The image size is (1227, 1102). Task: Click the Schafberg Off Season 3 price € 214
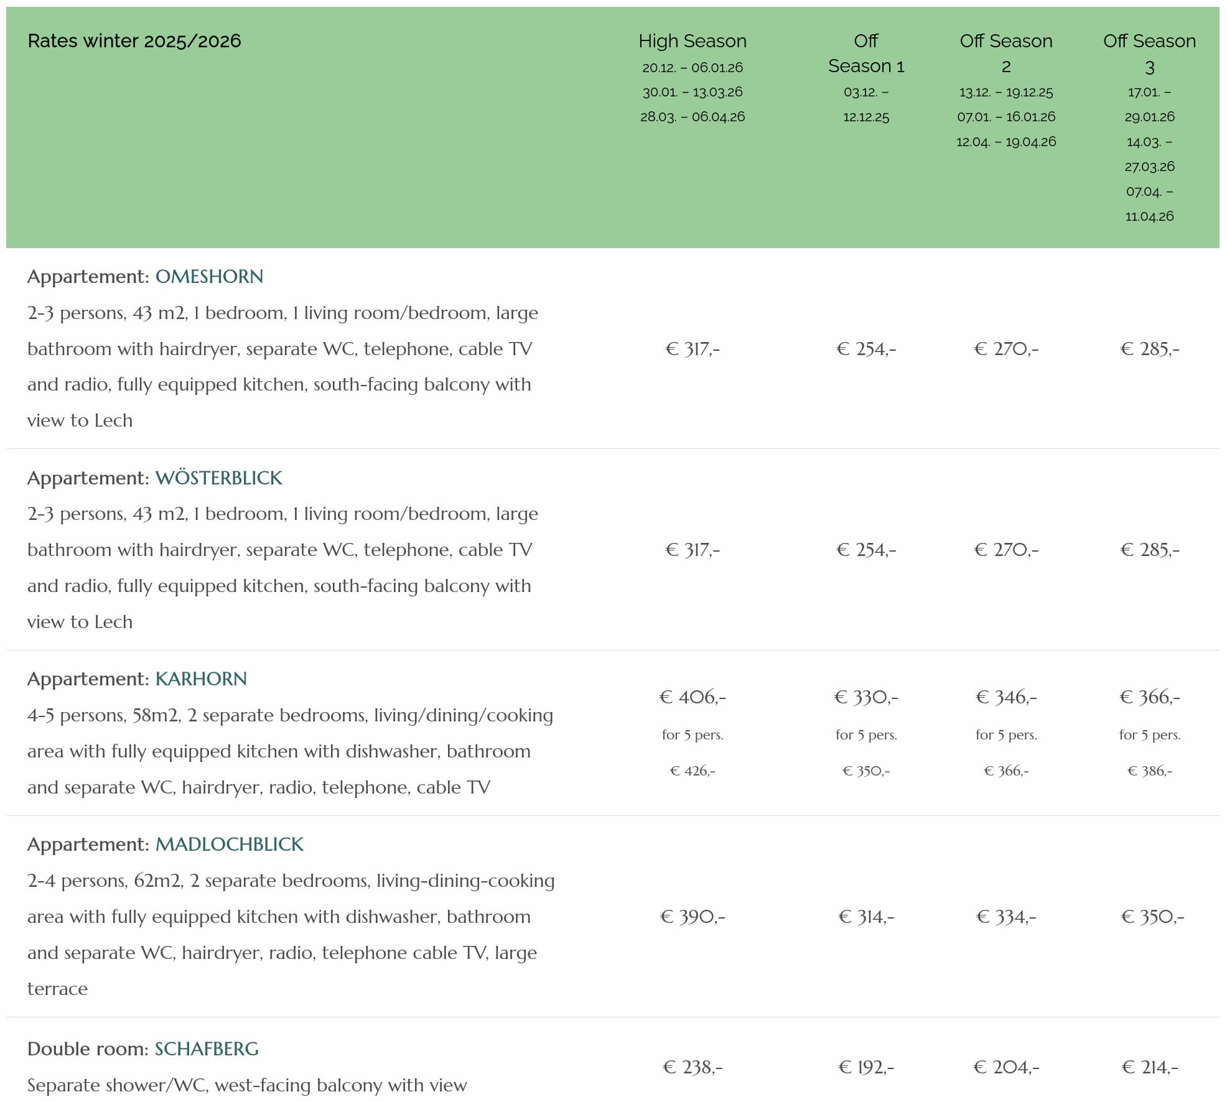pos(1149,1067)
